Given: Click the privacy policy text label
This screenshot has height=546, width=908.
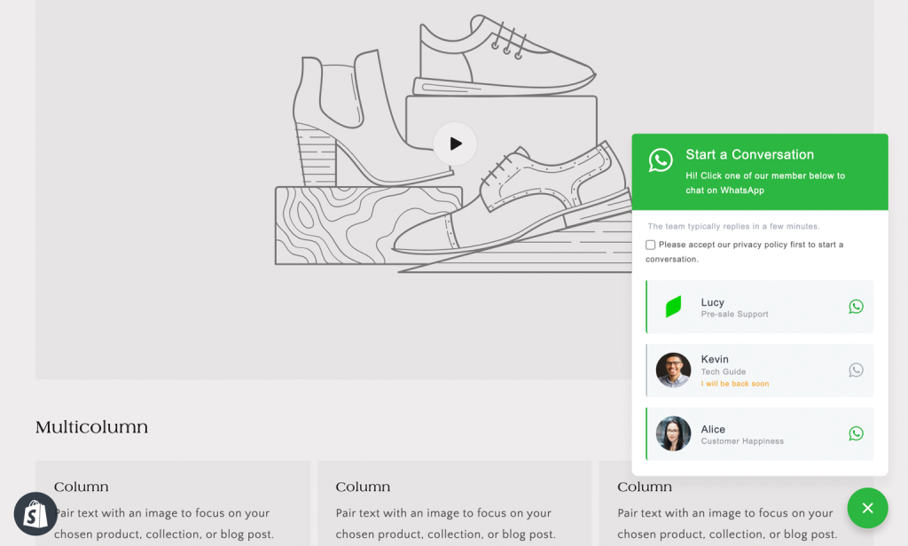Looking at the screenshot, I should 749,245.
